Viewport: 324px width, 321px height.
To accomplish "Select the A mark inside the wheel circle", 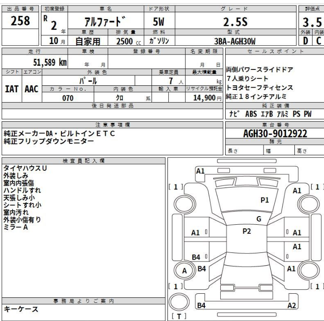I will (x=184, y=271).
